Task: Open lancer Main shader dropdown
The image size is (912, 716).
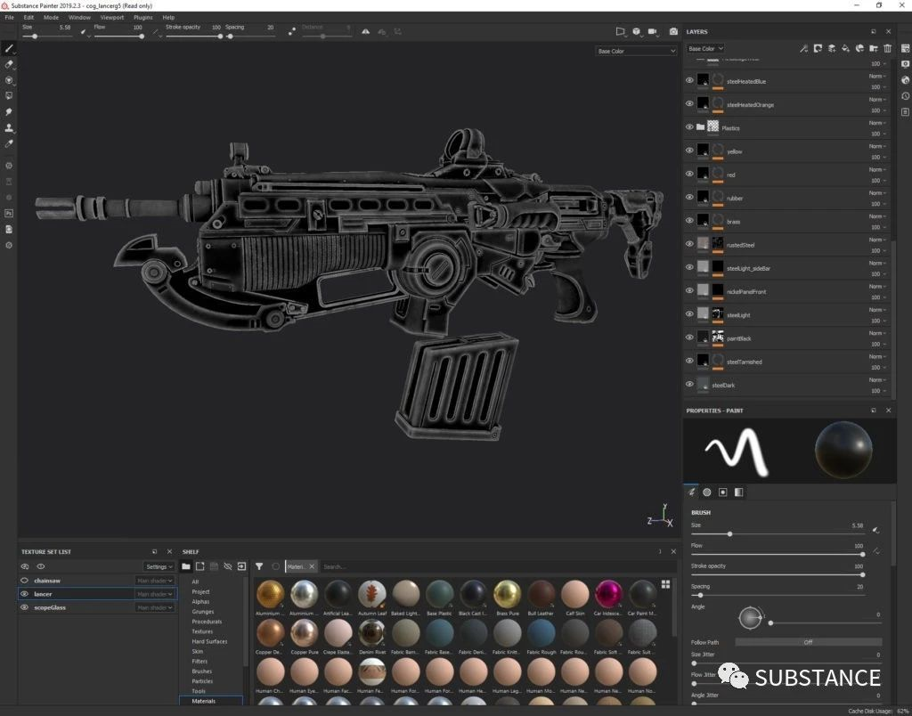Action: (x=154, y=594)
